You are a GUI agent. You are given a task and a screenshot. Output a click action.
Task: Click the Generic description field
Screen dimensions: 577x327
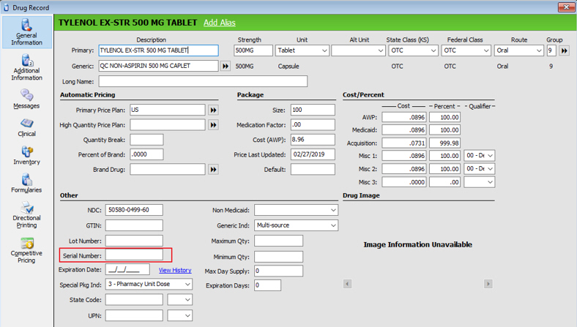pos(159,67)
